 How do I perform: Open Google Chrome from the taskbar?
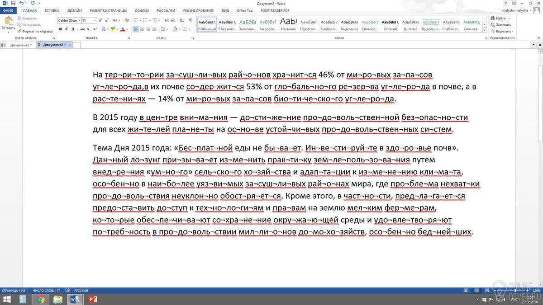(x=40, y=299)
